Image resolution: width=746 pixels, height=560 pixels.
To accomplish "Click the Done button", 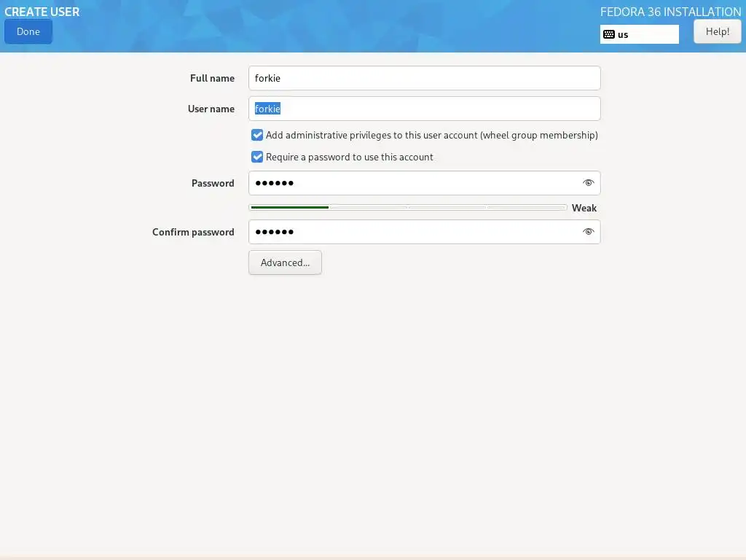I will point(28,31).
